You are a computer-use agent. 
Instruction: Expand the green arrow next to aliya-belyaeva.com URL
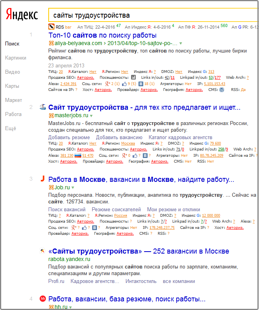pos(181,43)
